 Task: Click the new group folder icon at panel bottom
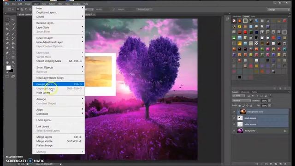(x=276, y=164)
